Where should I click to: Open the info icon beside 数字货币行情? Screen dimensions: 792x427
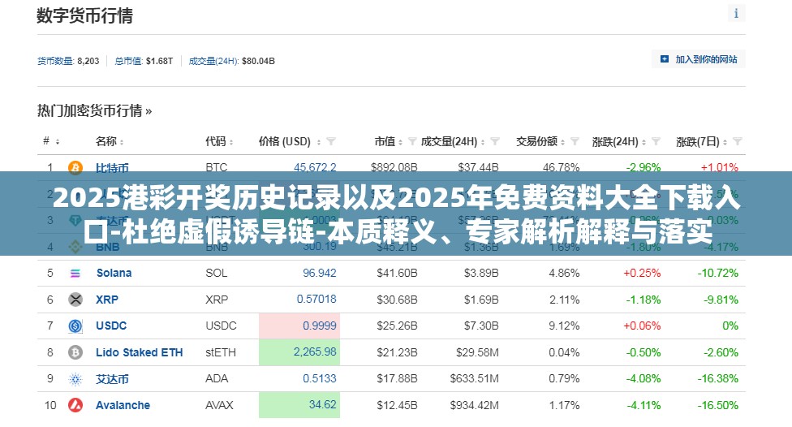[736, 13]
